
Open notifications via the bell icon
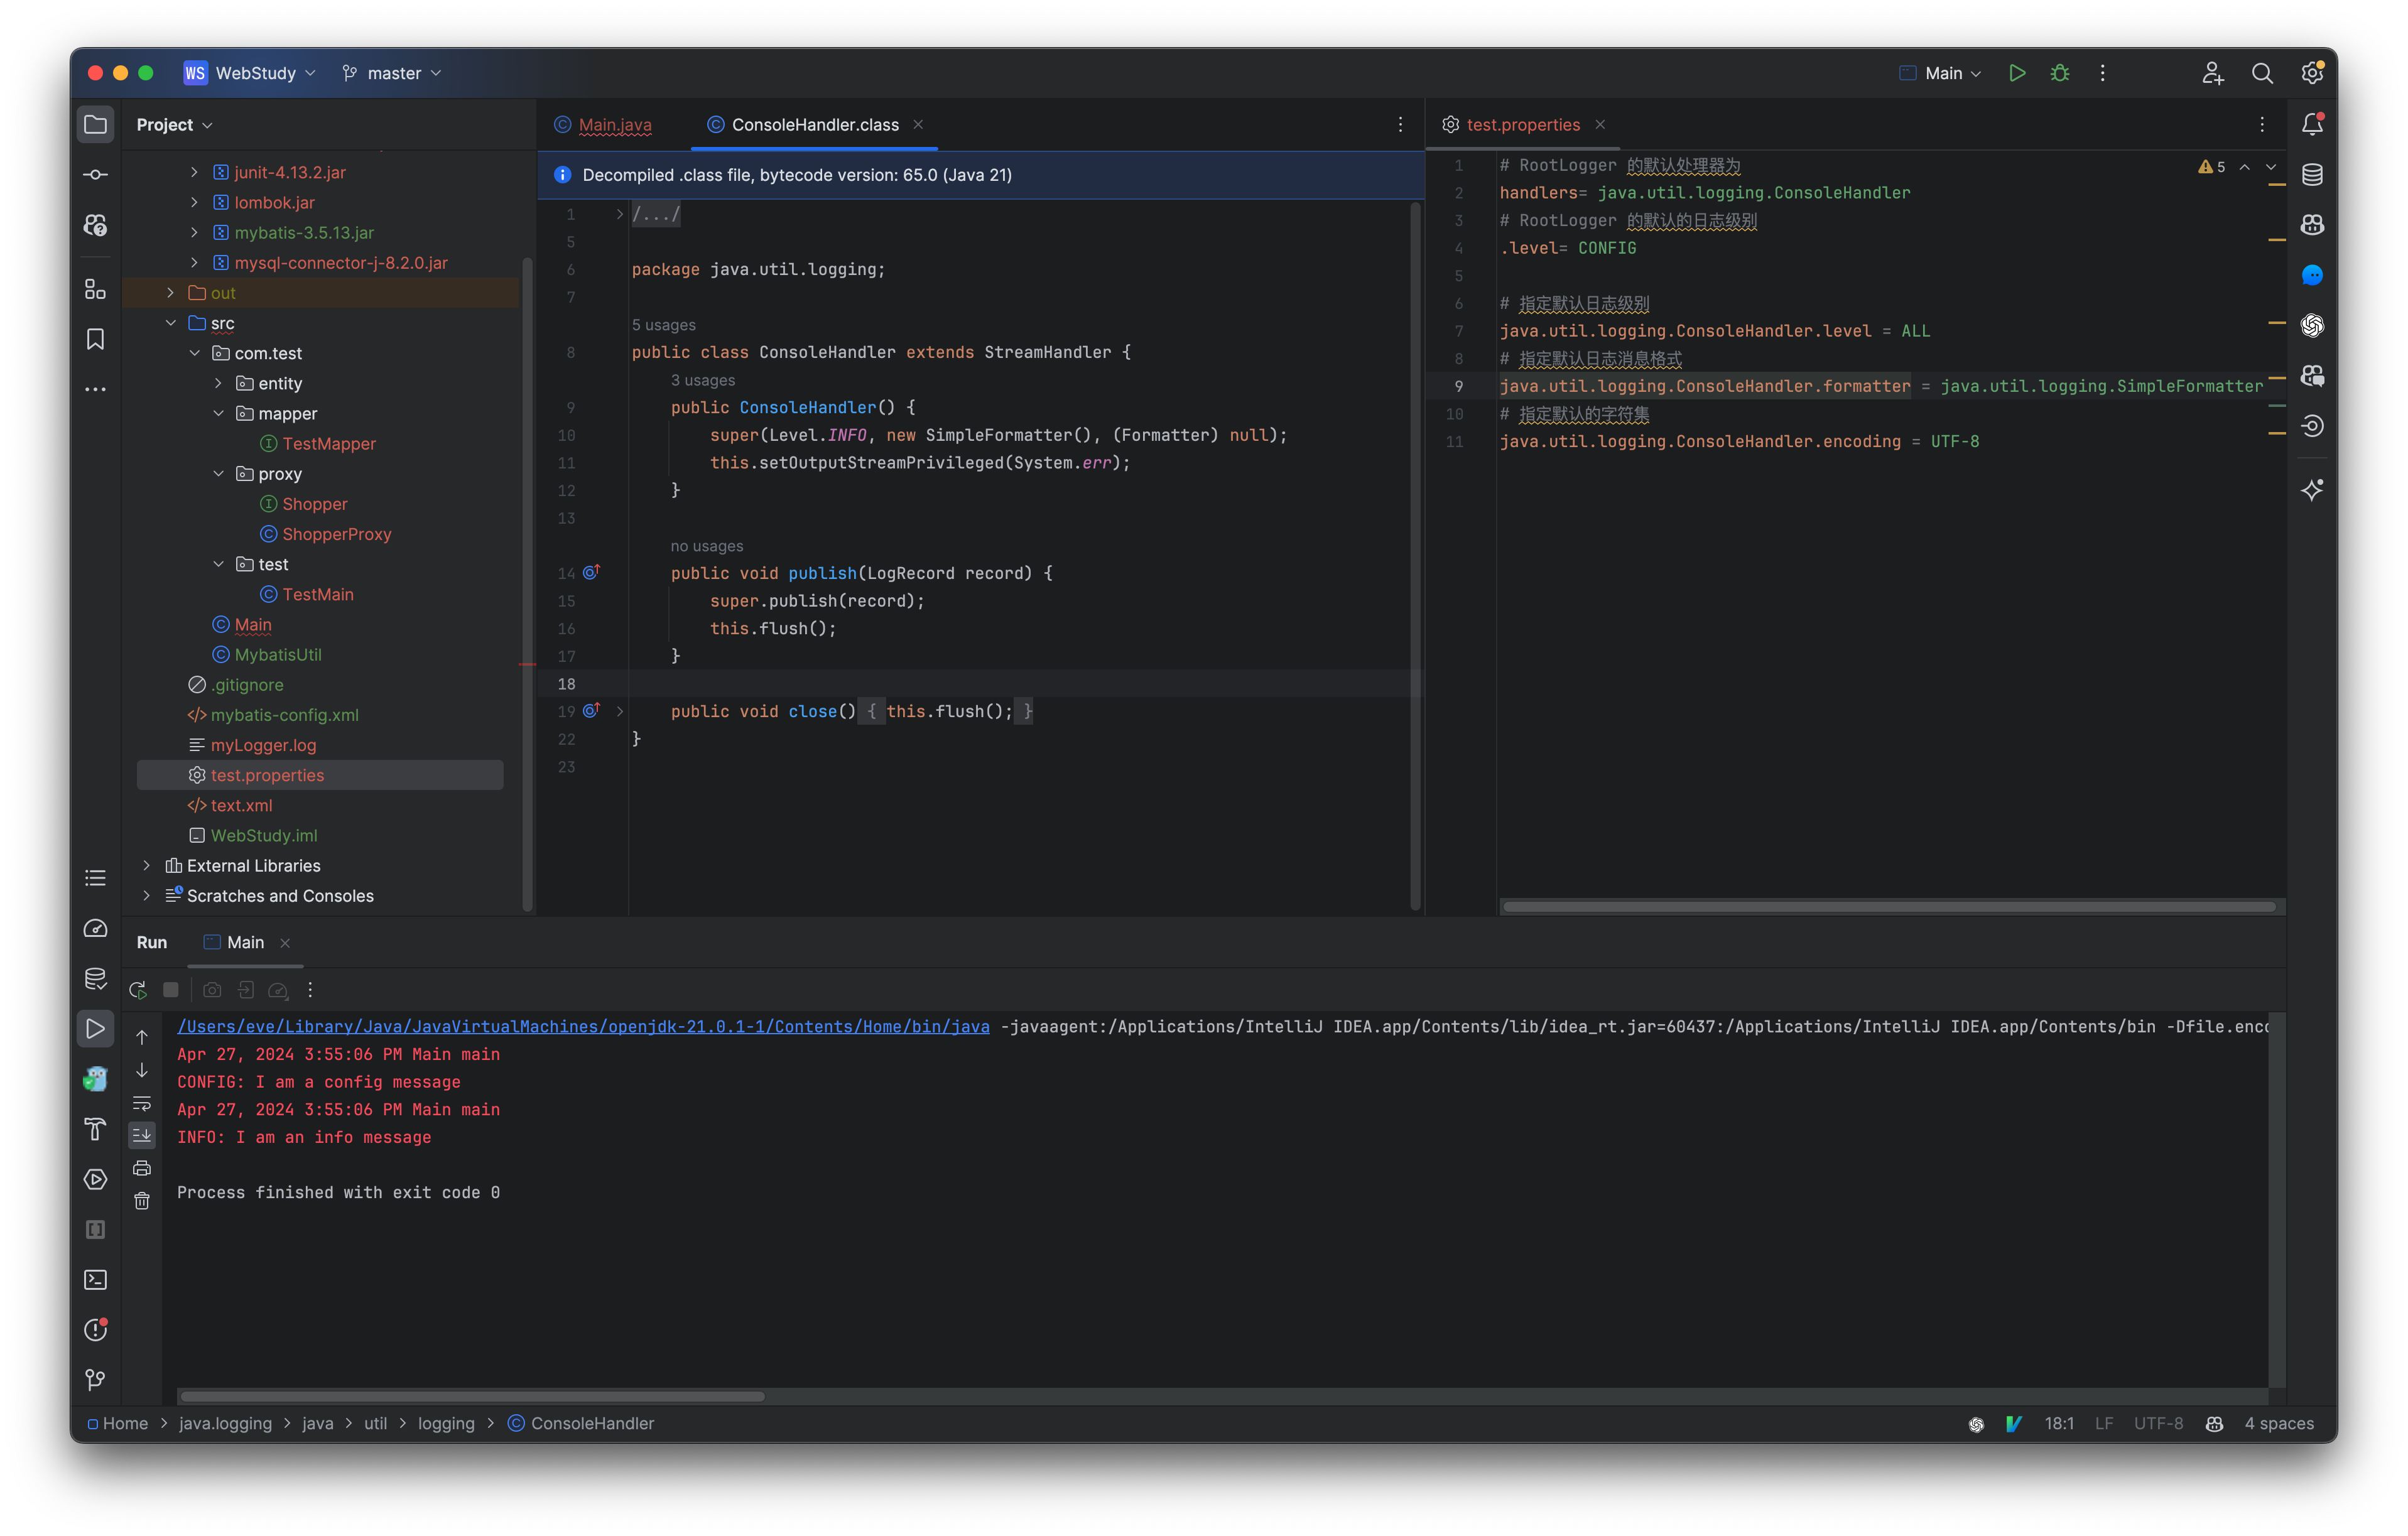(2312, 124)
